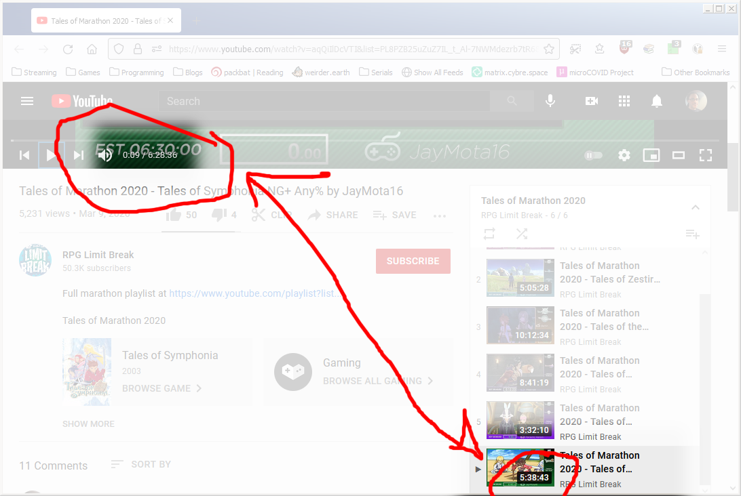Screen dimensions: 741x496
Task: Open the Create video camera icon
Action: coord(592,101)
